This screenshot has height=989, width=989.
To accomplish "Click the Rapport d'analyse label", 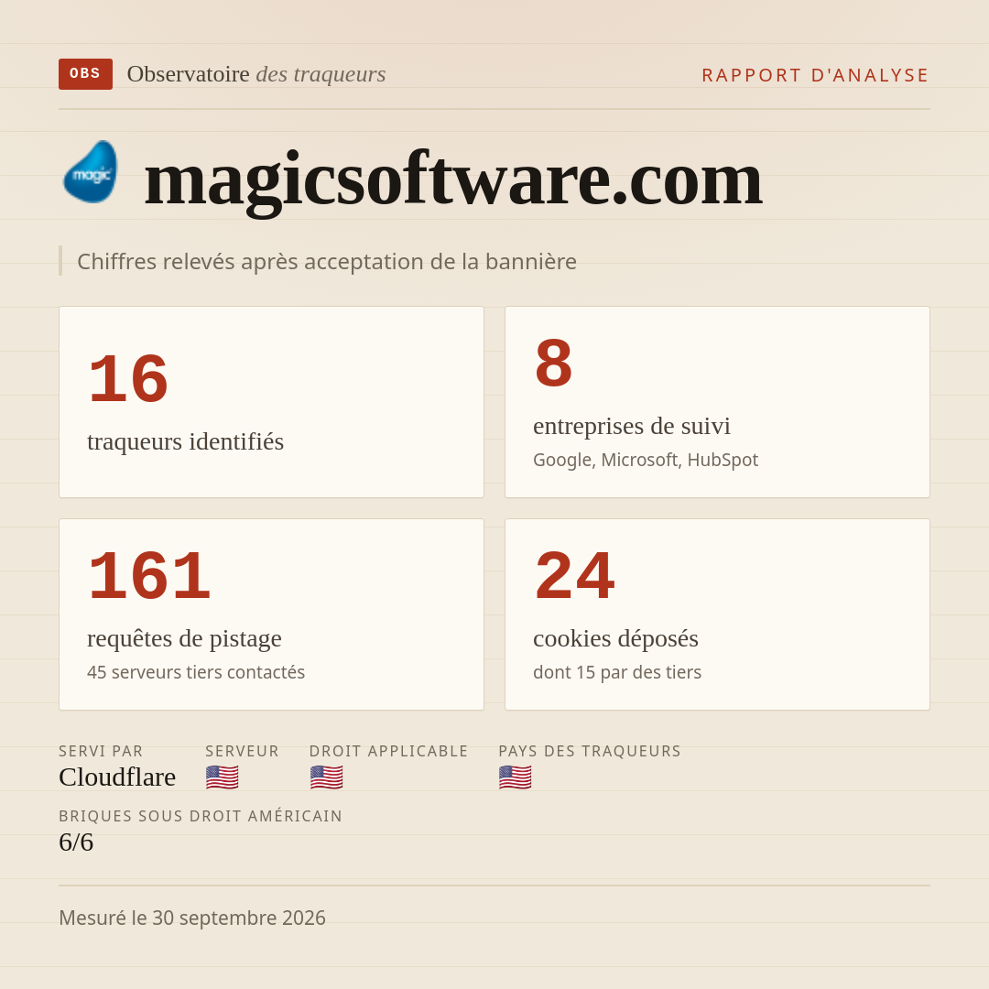I will (x=816, y=75).
